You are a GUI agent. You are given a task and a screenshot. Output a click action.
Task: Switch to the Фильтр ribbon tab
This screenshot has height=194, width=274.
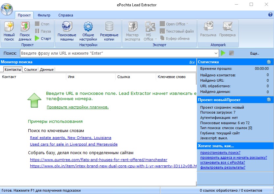click(x=44, y=15)
